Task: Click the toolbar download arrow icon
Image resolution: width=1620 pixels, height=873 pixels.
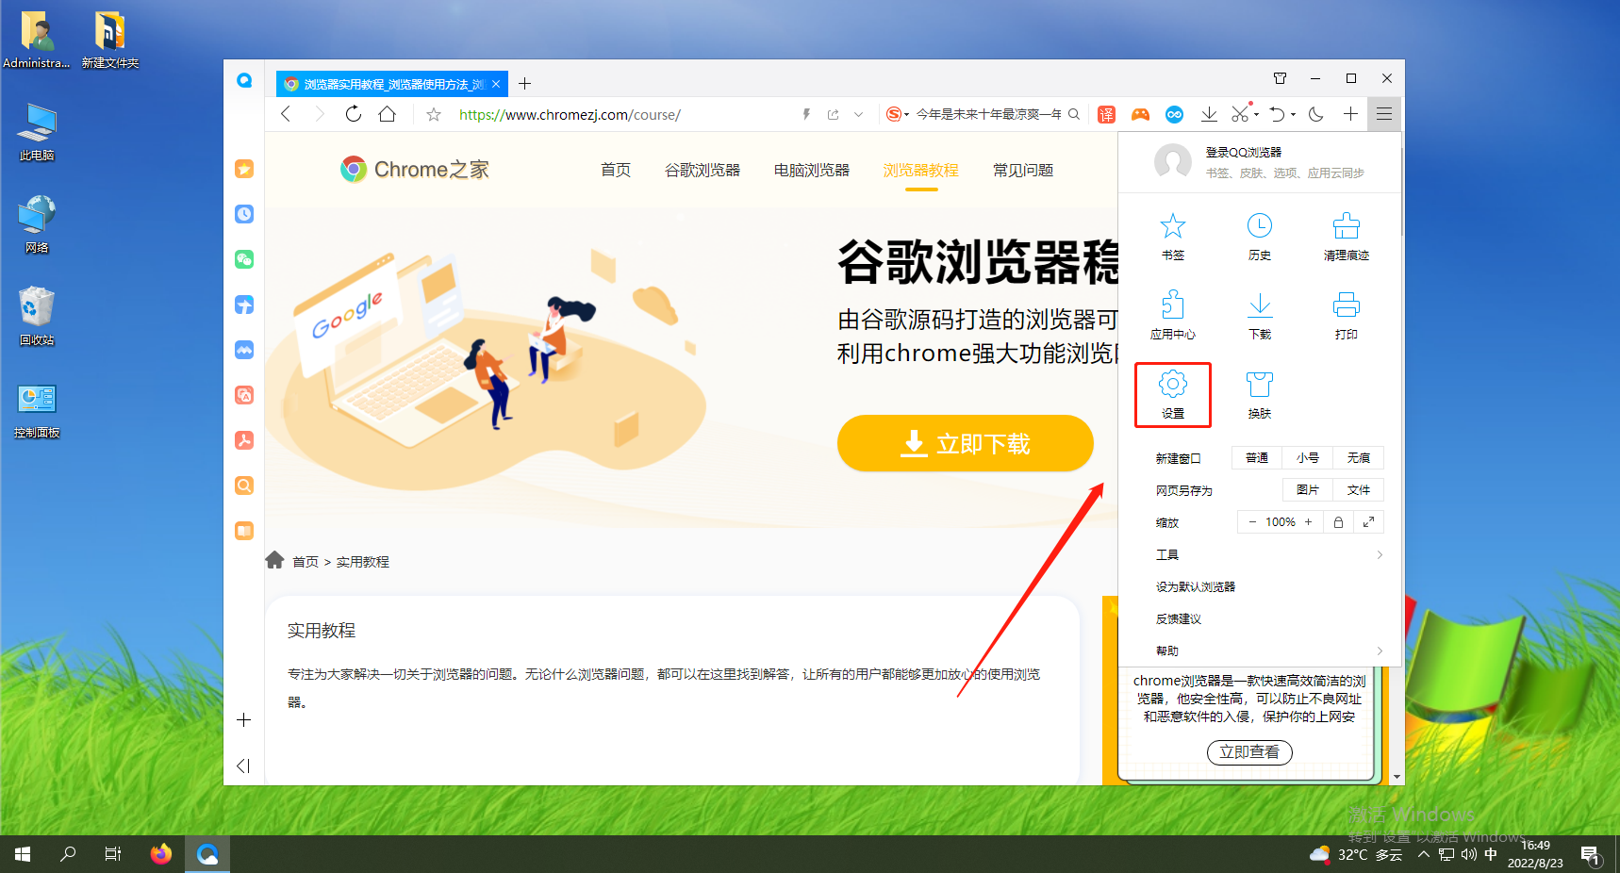Action: [1208, 114]
